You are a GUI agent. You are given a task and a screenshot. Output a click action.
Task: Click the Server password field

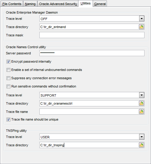click(92, 53)
